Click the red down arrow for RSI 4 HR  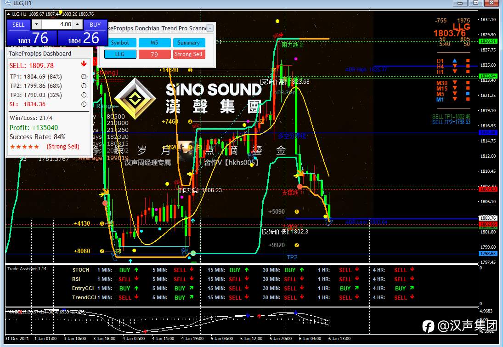coord(412,279)
